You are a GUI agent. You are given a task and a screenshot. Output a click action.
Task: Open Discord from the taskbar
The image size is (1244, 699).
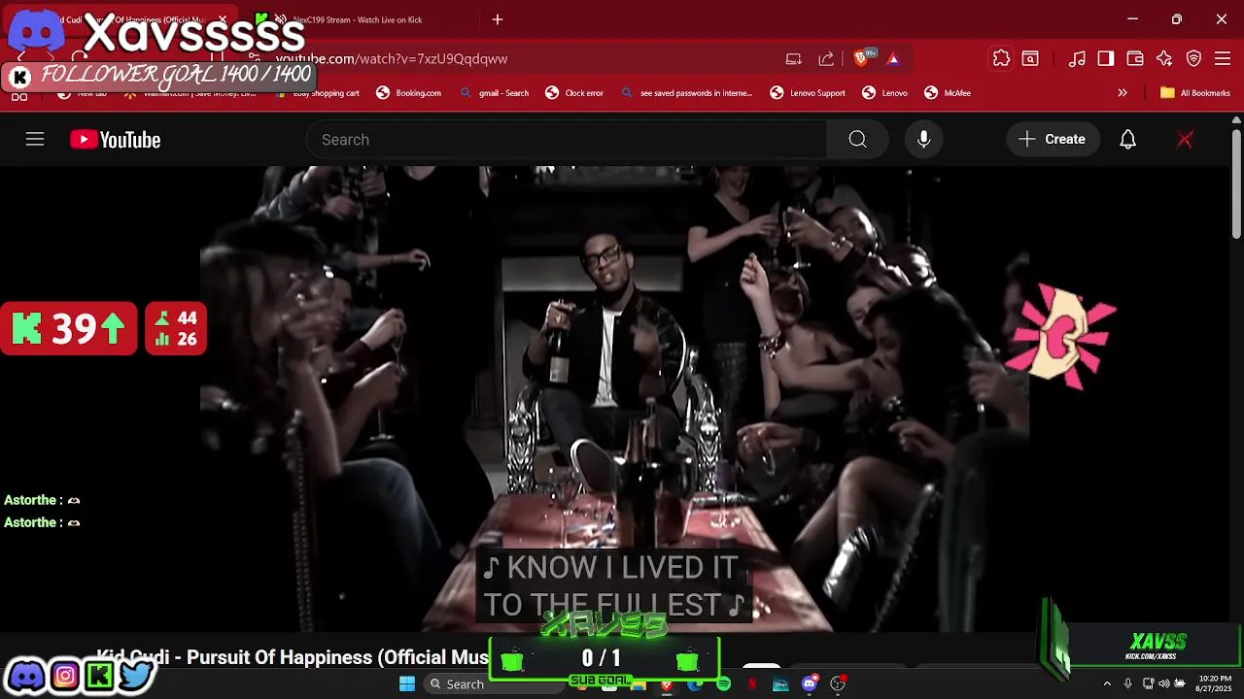coord(809,684)
